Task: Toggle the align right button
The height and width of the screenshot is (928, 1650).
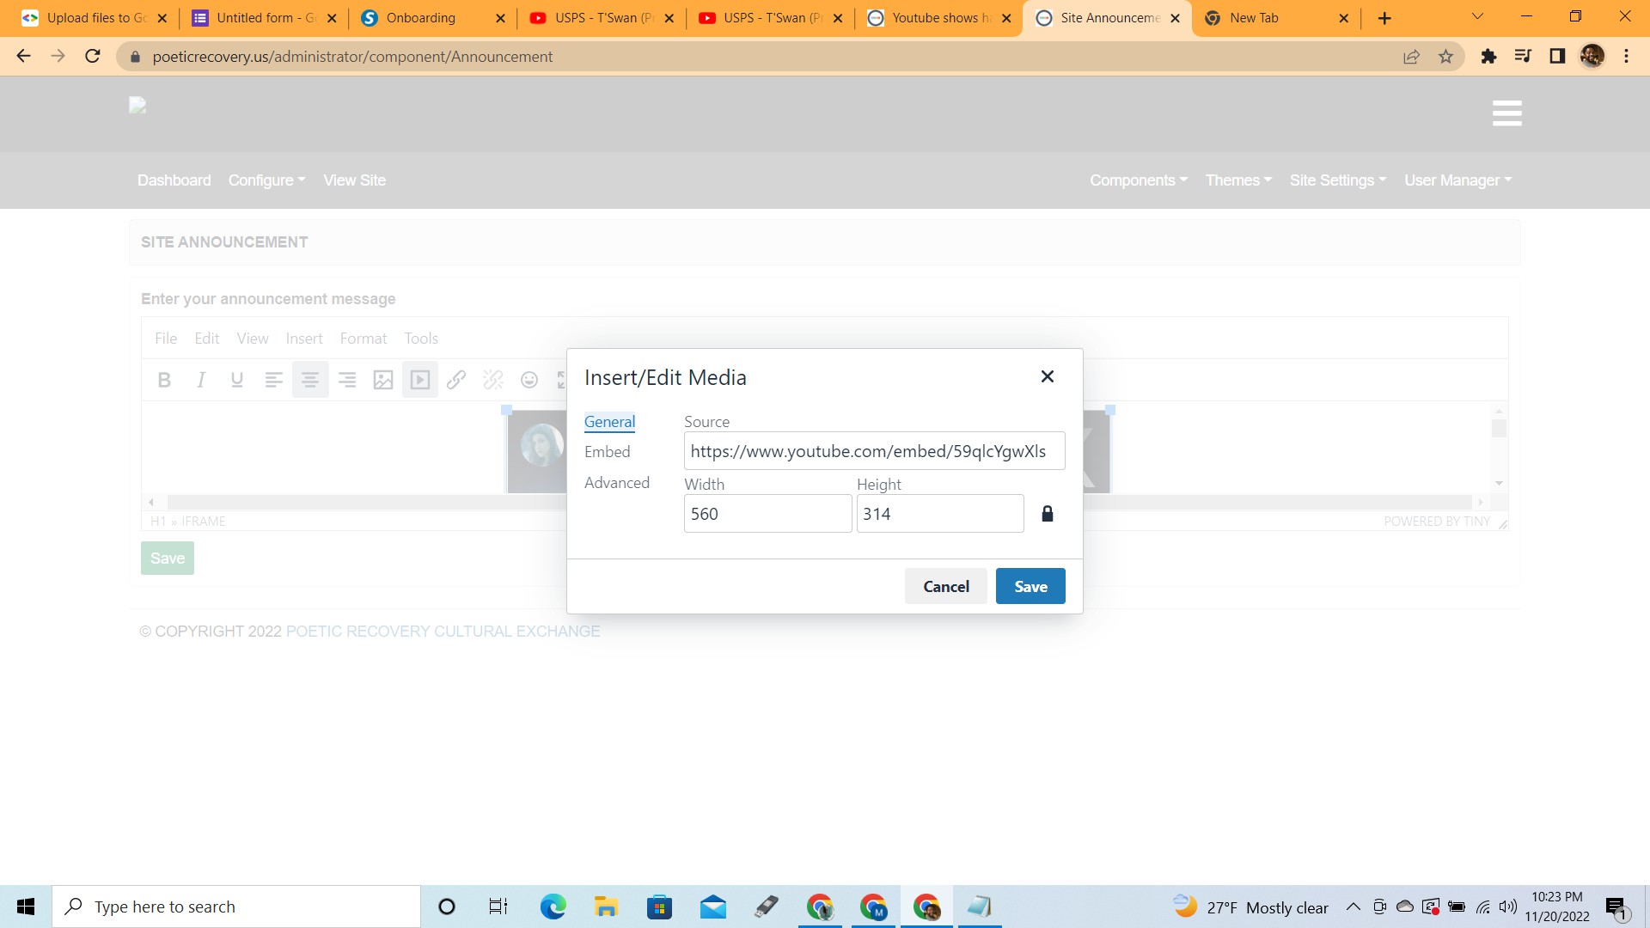Action: pos(347,380)
